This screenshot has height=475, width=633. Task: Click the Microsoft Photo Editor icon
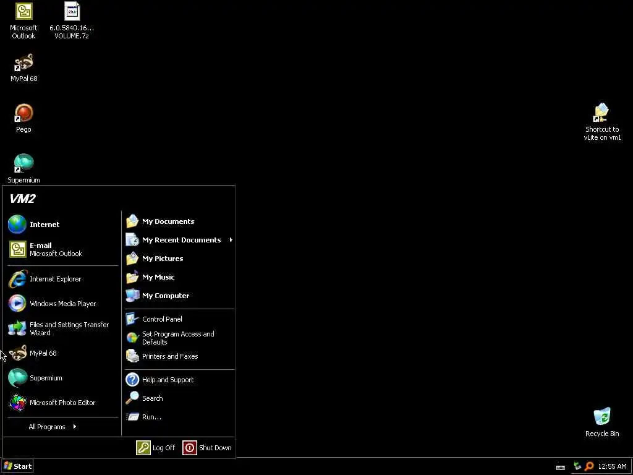click(17, 403)
